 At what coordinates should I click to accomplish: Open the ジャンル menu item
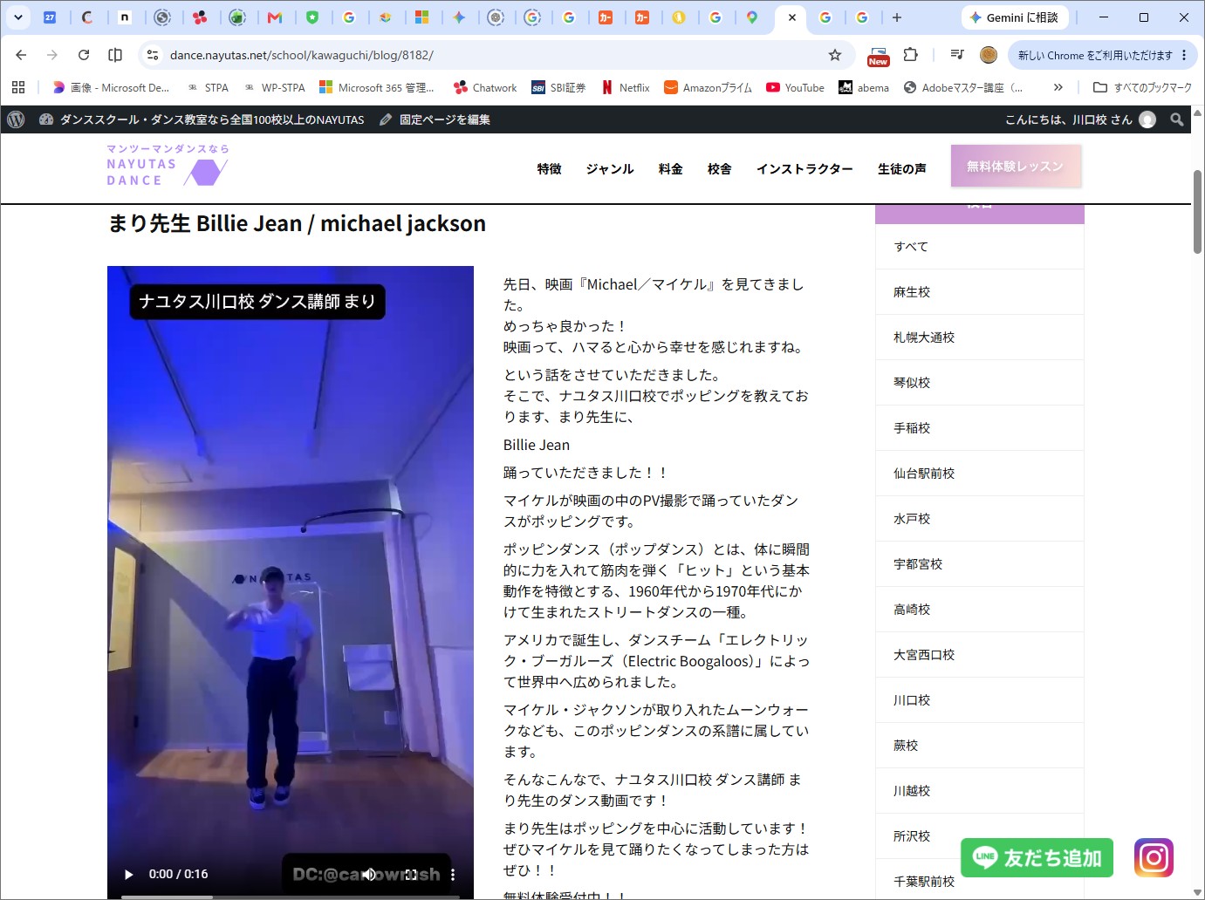pos(610,169)
